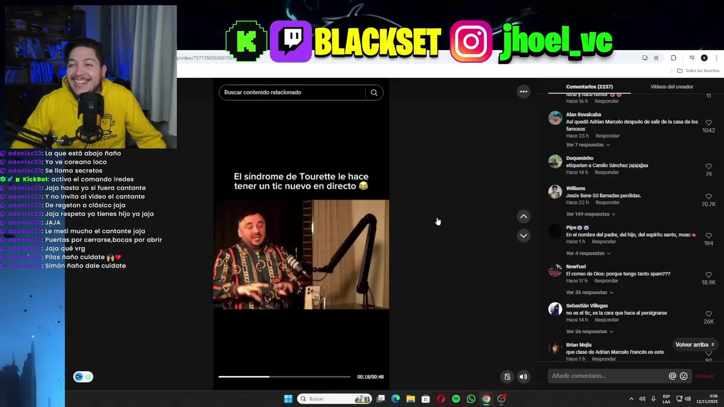Expand 'Ver 26 respuestas' under Sebastián Villegas
724x407 pixels.
tap(589, 332)
